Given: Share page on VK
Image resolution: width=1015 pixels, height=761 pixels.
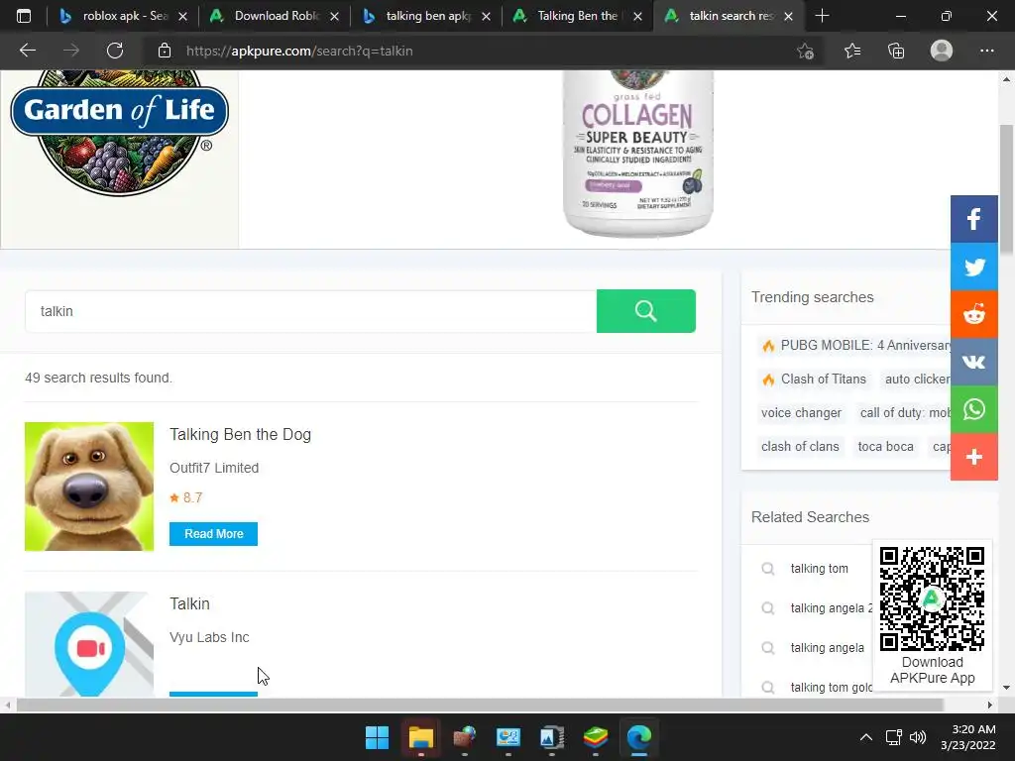Looking at the screenshot, I should [974, 362].
